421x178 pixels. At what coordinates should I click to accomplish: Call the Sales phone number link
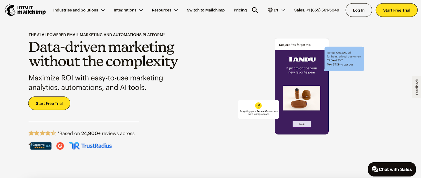pos(317,10)
